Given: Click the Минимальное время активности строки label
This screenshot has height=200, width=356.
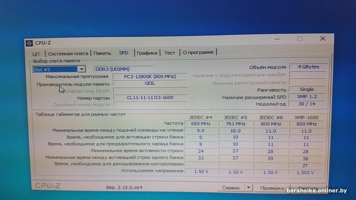Looking at the screenshot, I should pos(137,151).
